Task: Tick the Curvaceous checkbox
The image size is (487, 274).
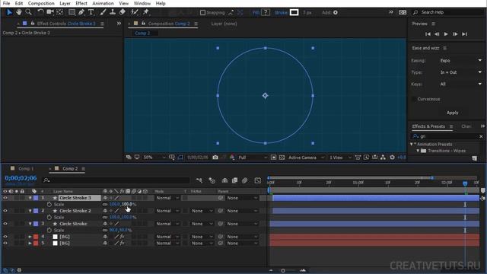Action: (414, 99)
